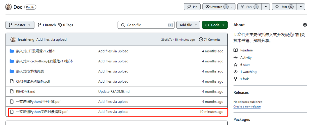Expand the Add file menu
This screenshot has height=125, width=314.
pyautogui.click(x=188, y=25)
